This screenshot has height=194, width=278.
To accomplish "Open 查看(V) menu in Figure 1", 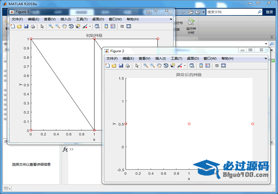I will [50, 19].
